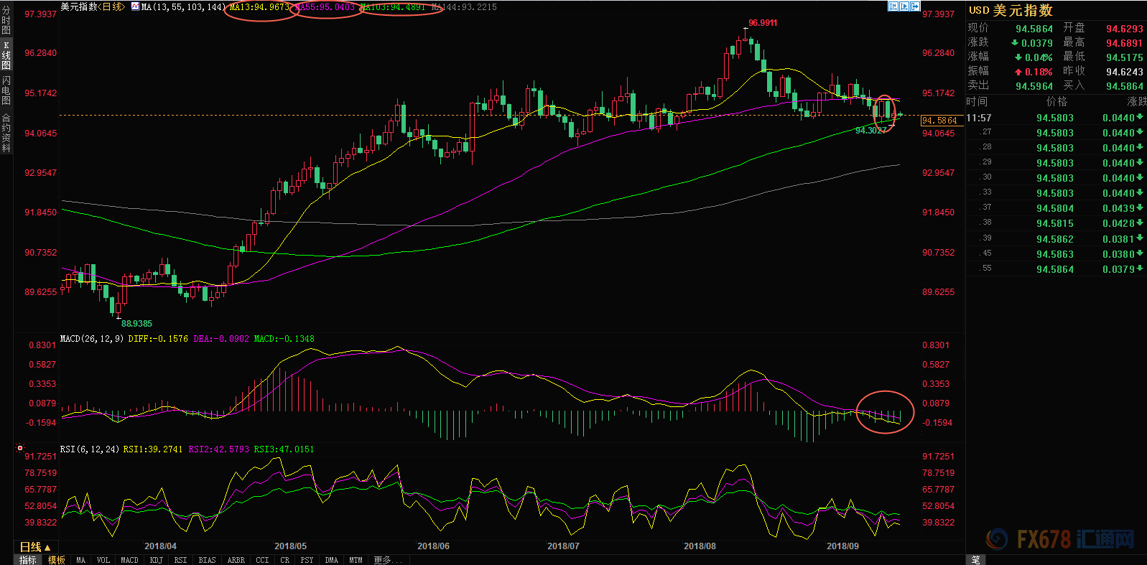Click the 最高 value 94.6891
This screenshot has height=565, width=1147.
click(x=1125, y=43)
